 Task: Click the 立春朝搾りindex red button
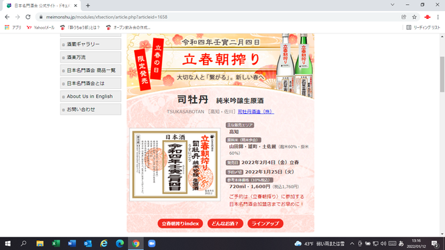click(180, 224)
